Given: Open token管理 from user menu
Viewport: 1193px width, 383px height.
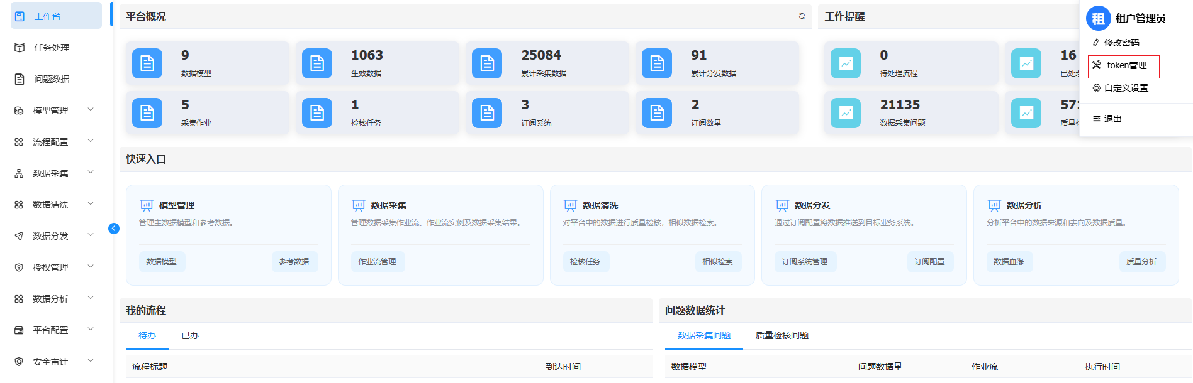Looking at the screenshot, I should [1126, 65].
